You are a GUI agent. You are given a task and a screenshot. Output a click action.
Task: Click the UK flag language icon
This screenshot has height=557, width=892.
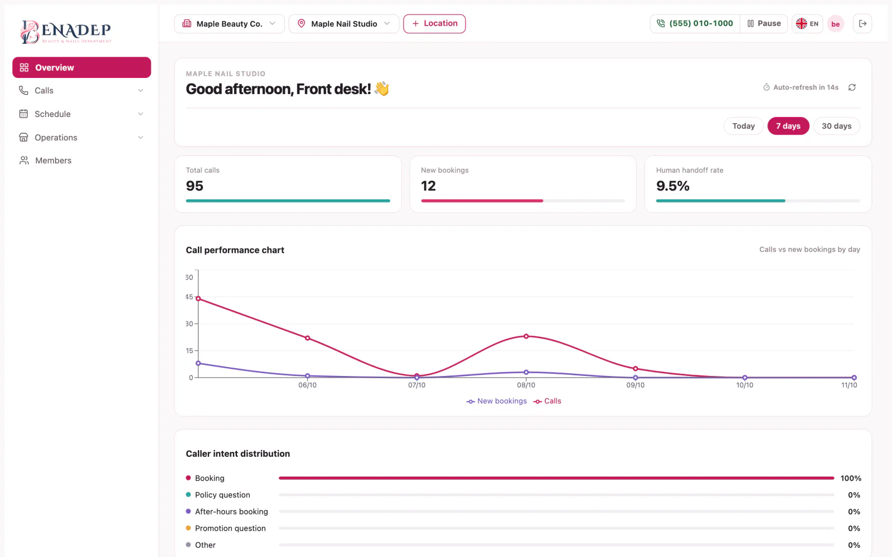click(x=802, y=23)
